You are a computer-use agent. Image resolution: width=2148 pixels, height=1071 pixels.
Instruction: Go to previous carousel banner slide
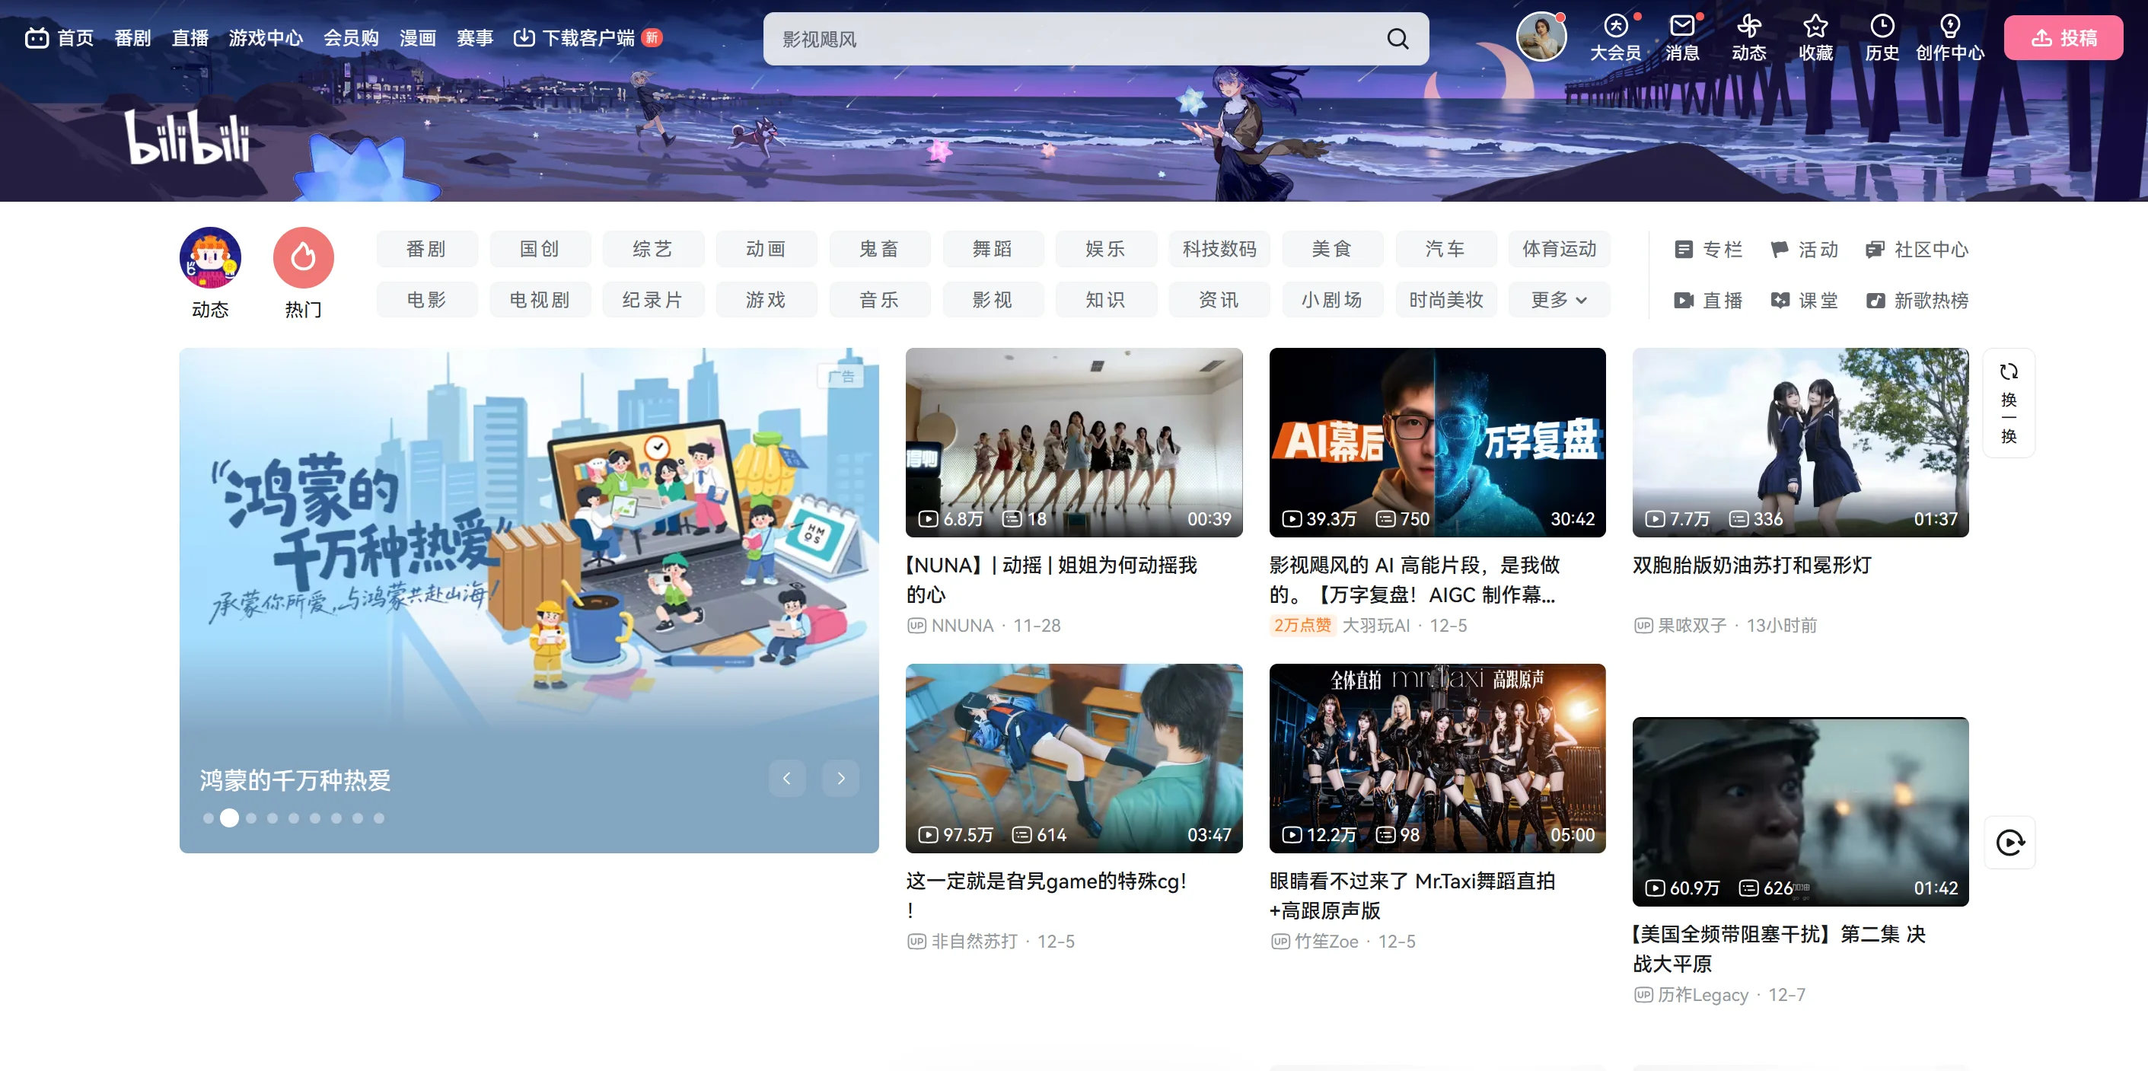pyautogui.click(x=786, y=778)
